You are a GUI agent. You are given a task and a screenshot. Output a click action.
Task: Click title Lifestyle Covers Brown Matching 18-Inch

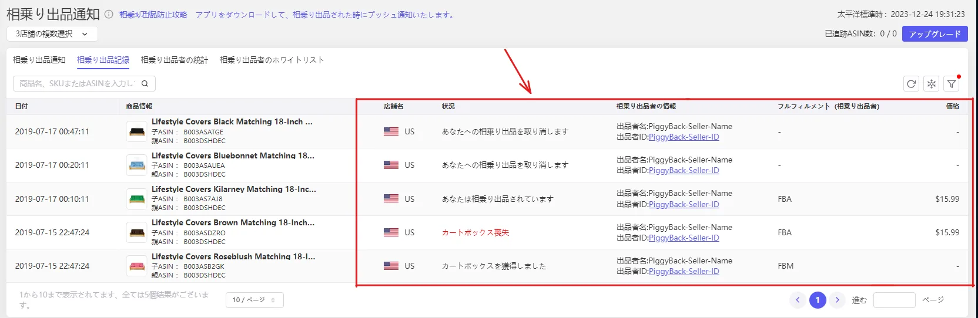point(233,222)
